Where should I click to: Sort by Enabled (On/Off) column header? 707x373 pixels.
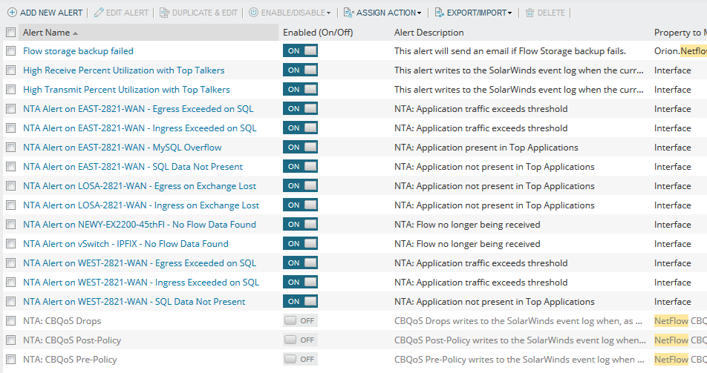(x=318, y=33)
